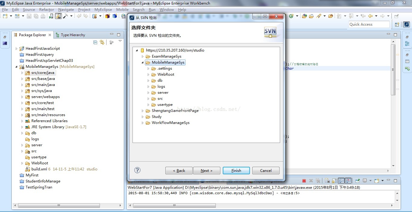Open the hammer build tool dropdown arrow
Image resolution: width=412 pixels, height=212 pixels.
pos(71,16)
